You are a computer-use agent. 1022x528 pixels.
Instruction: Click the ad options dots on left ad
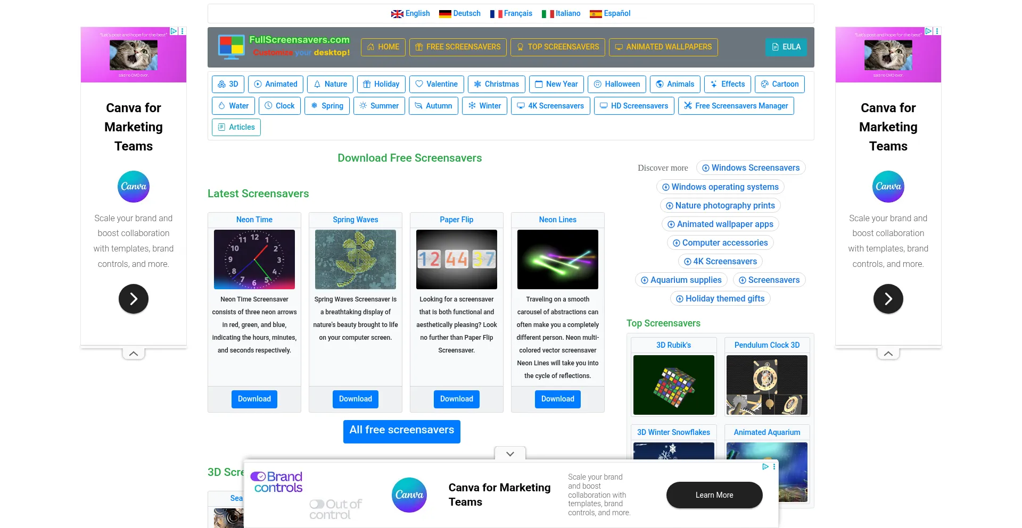pos(183,31)
